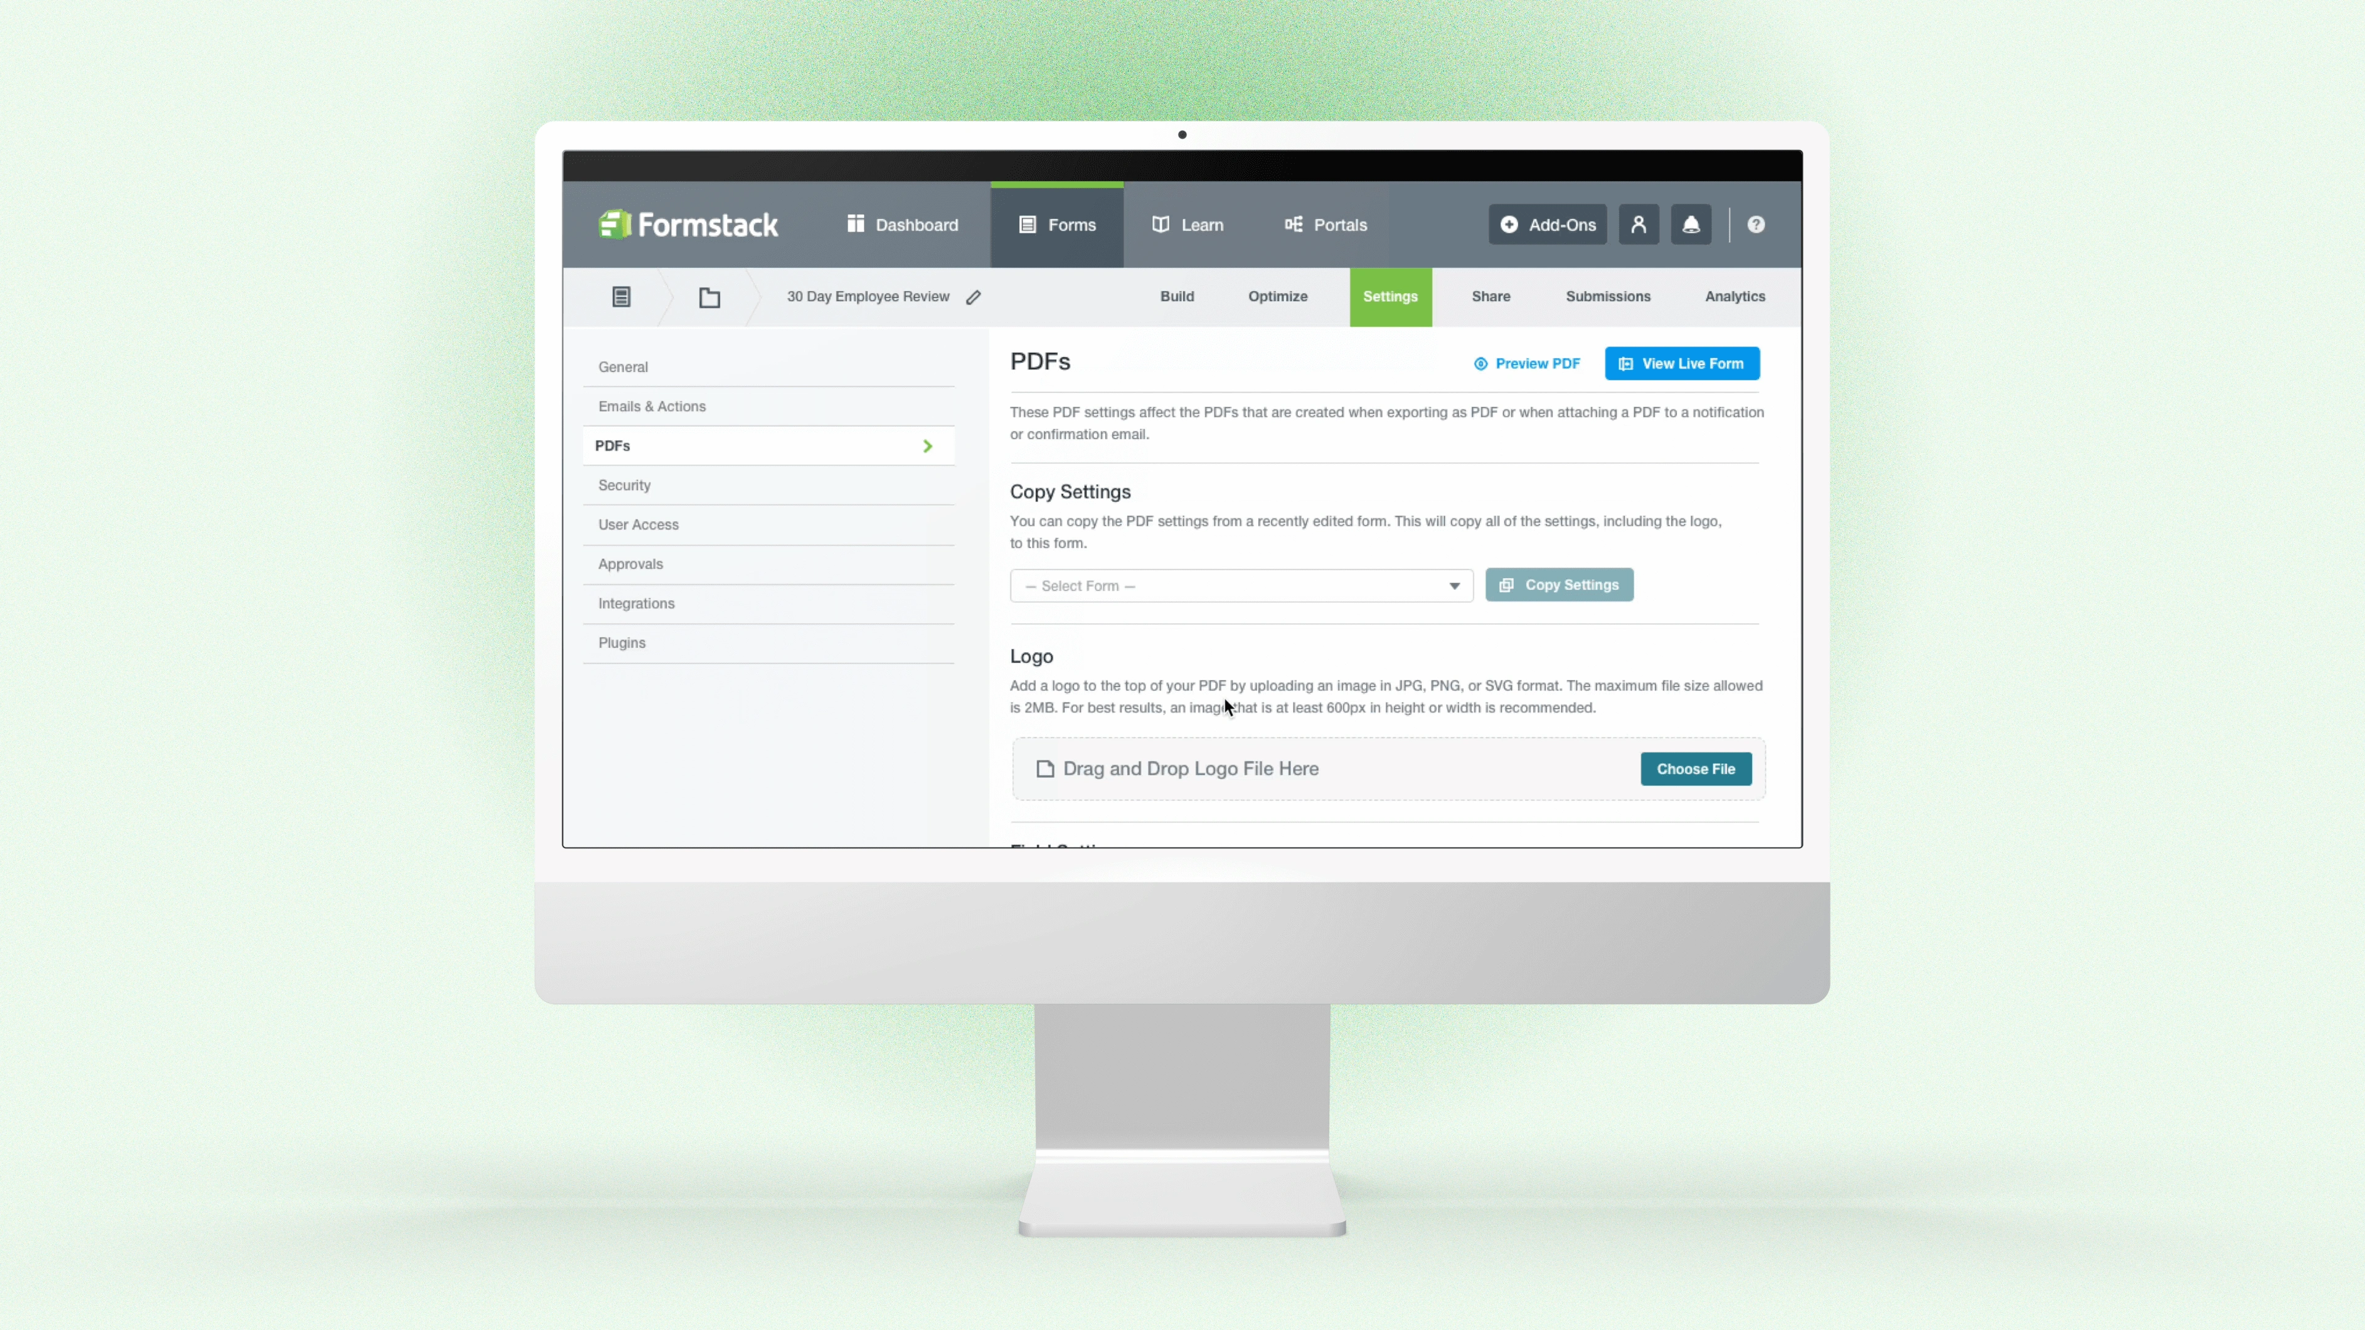Click the list view icon in toolbar
Screen dimensions: 2365x1330
[x=620, y=296]
